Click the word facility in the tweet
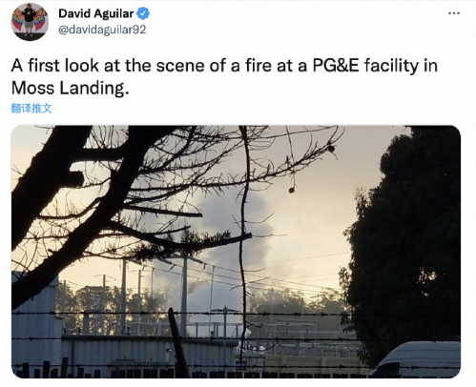The width and height of the screenshot is (476, 387). click(x=391, y=66)
